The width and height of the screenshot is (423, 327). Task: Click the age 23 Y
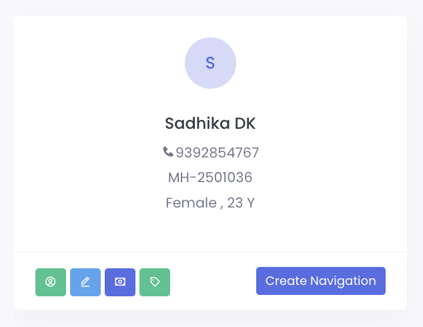(241, 202)
